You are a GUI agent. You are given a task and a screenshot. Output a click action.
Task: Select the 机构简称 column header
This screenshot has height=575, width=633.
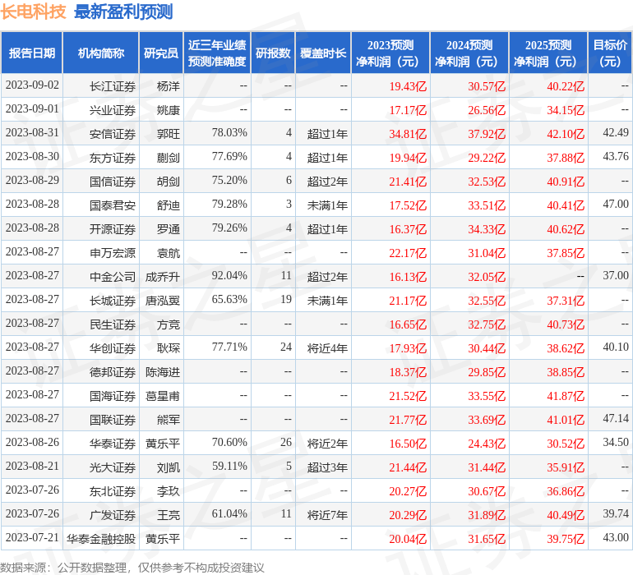(101, 53)
